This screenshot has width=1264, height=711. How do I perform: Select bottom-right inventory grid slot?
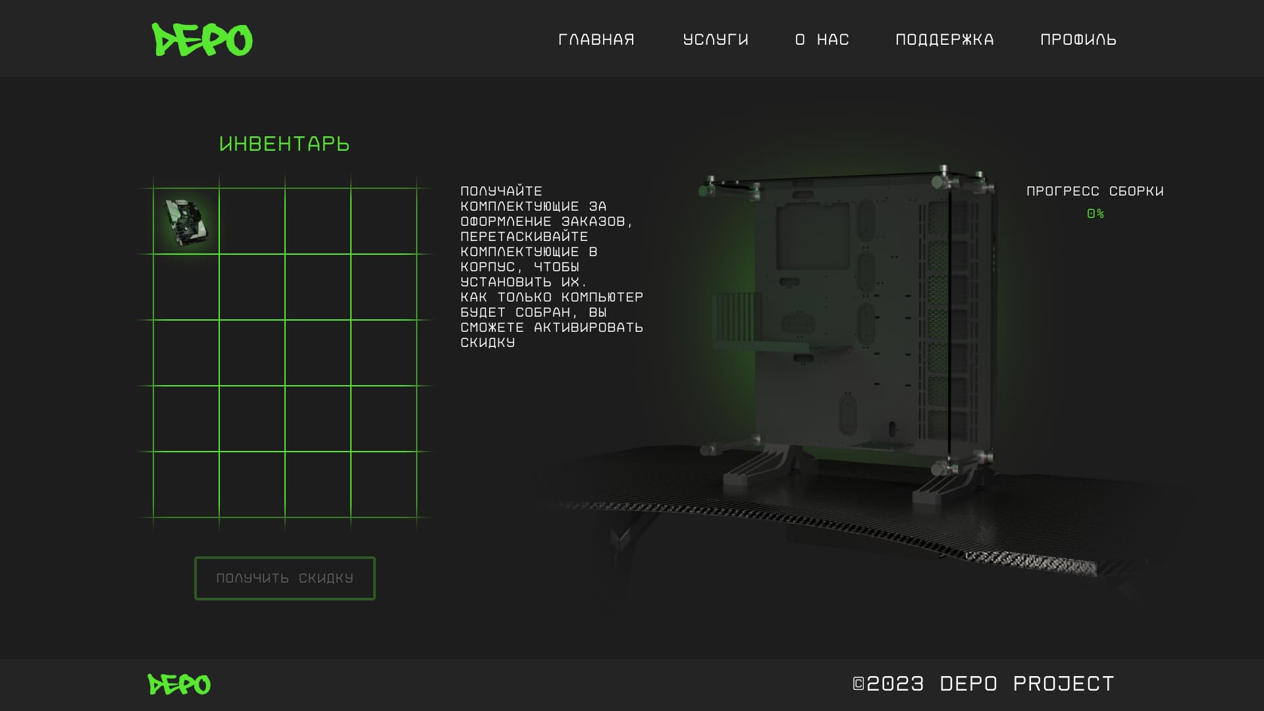[384, 485]
